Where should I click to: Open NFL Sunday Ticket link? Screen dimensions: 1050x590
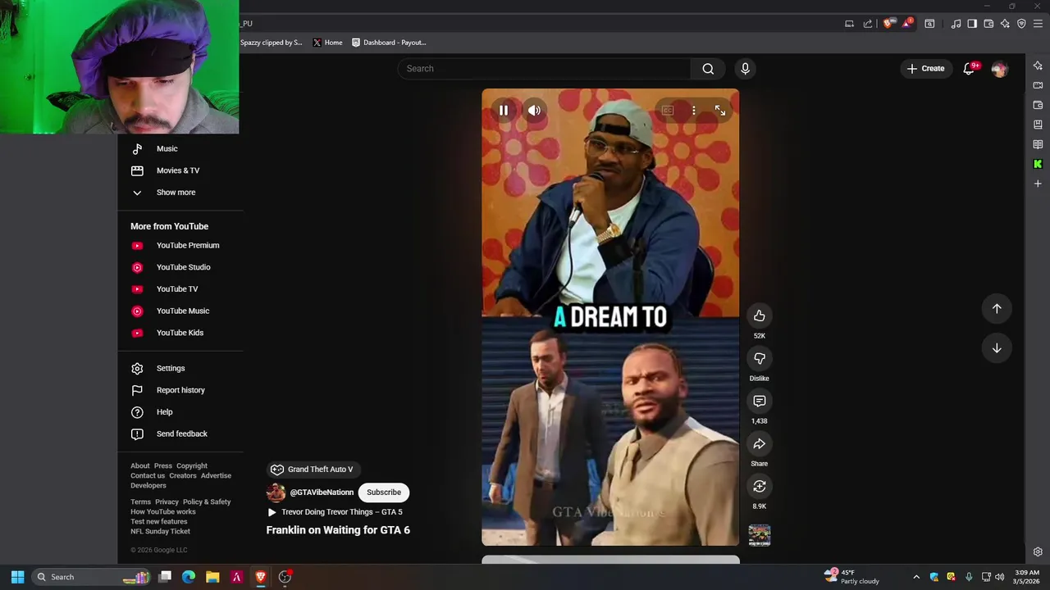160,532
